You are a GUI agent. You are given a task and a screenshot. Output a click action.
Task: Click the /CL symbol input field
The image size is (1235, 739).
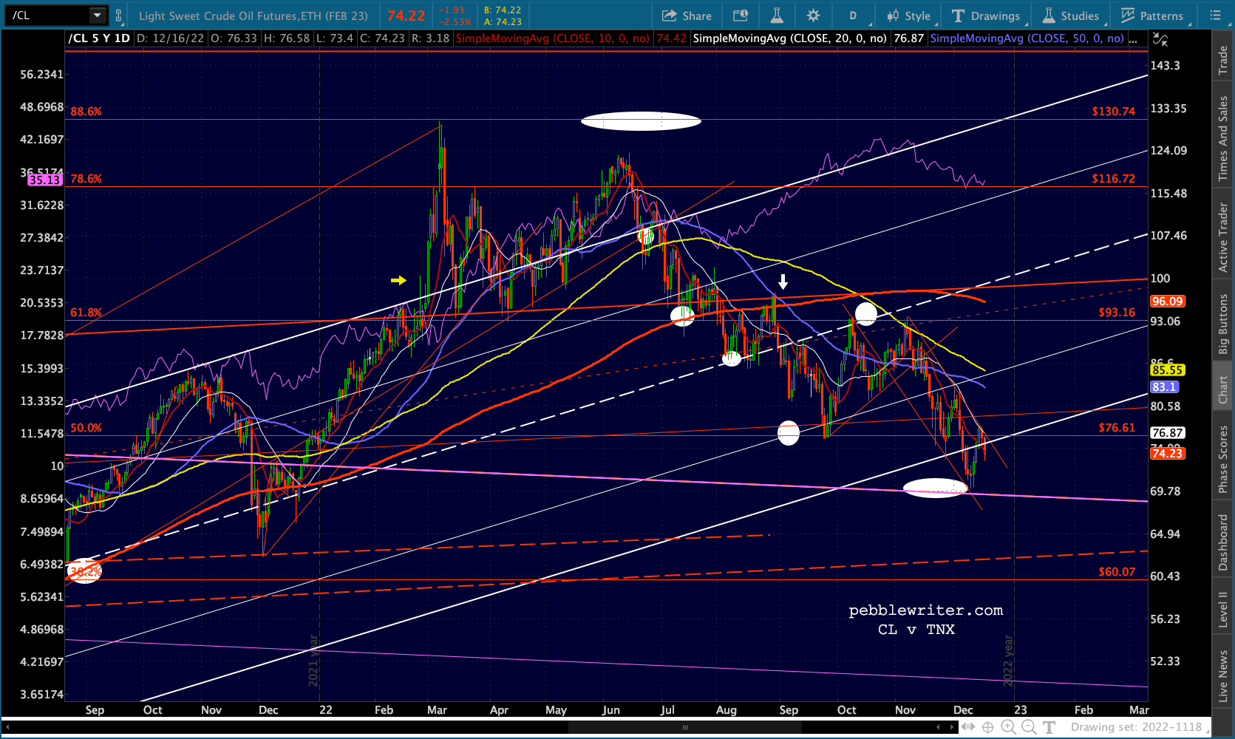point(49,16)
